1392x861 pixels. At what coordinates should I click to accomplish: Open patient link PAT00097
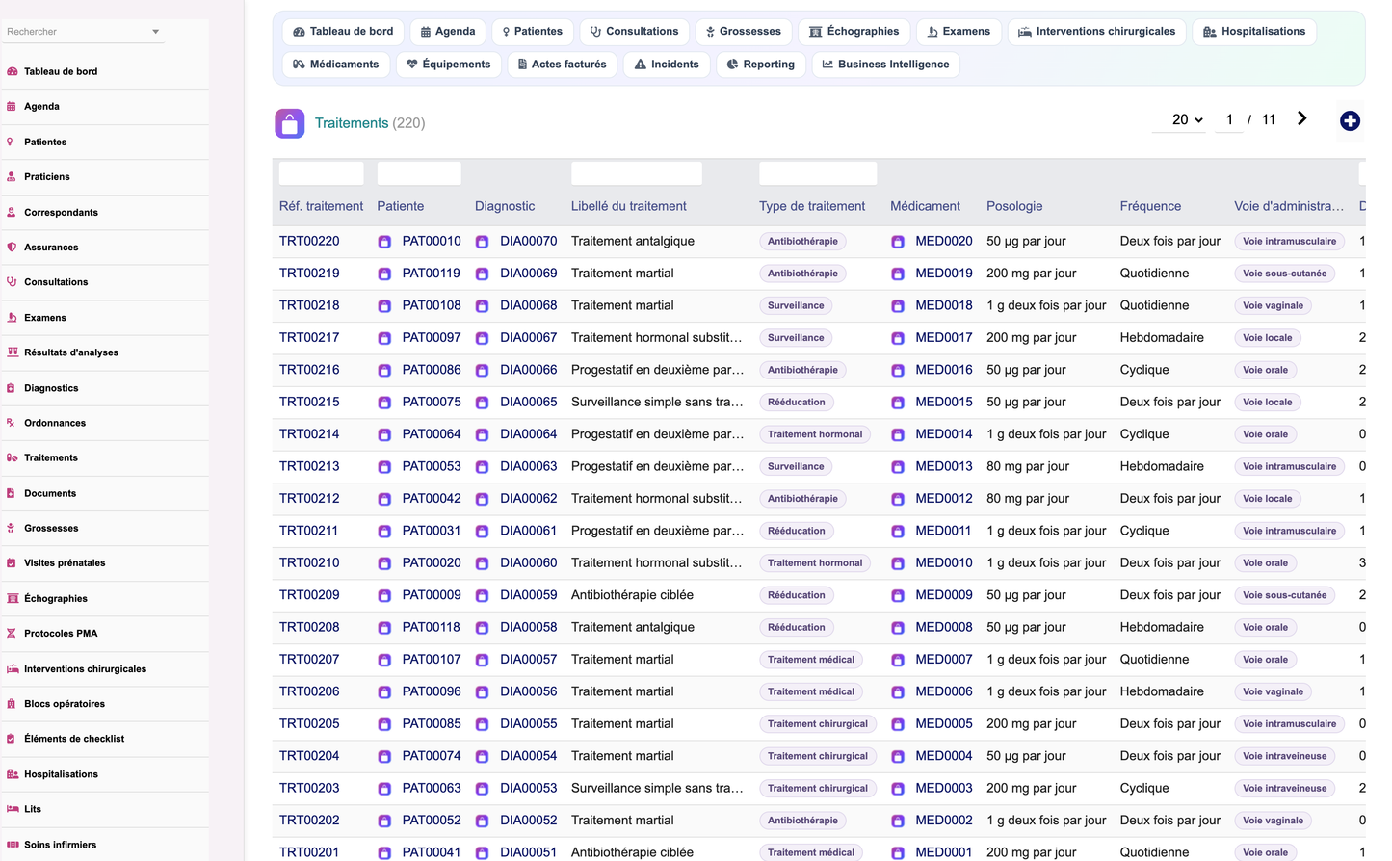pyautogui.click(x=432, y=337)
